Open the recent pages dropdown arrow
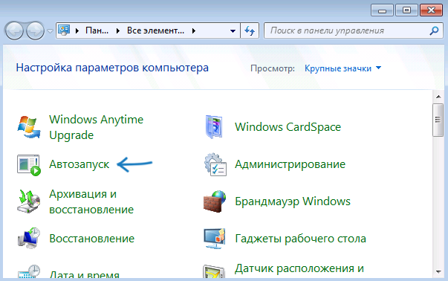448x281 pixels. click(50, 31)
